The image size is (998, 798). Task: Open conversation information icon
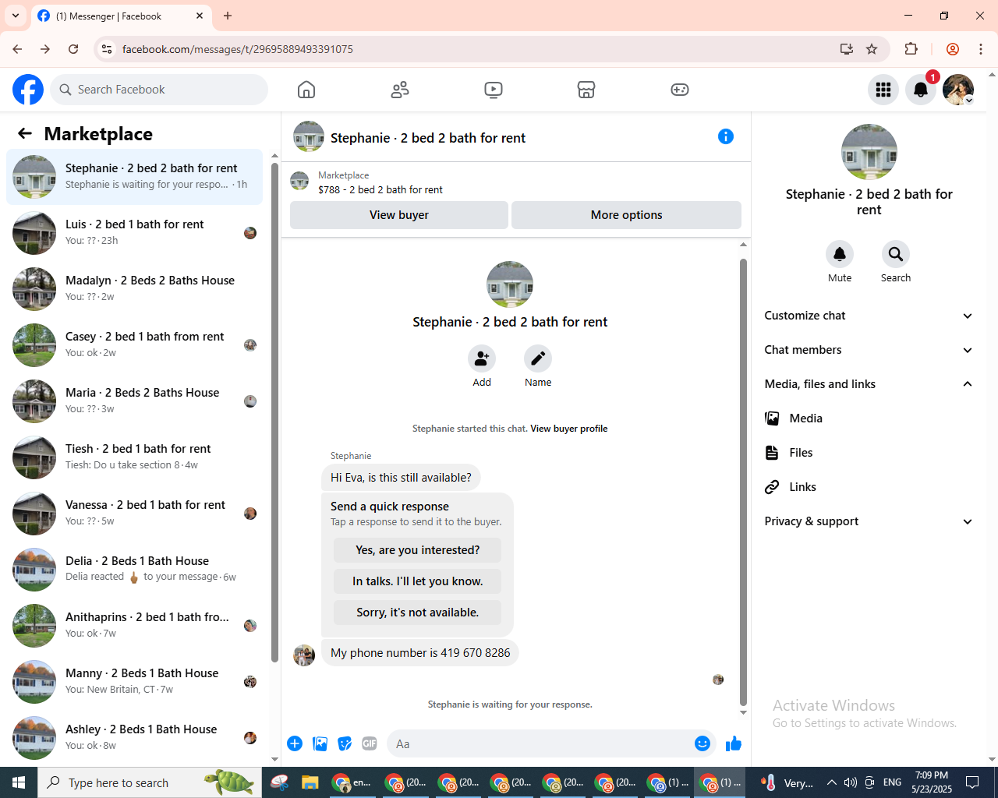click(726, 136)
